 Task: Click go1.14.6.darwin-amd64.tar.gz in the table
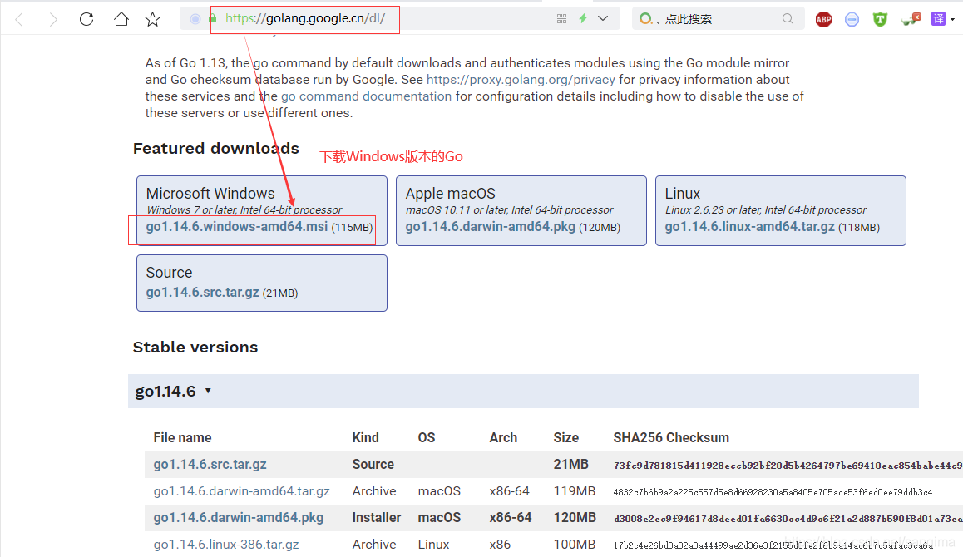click(x=241, y=491)
